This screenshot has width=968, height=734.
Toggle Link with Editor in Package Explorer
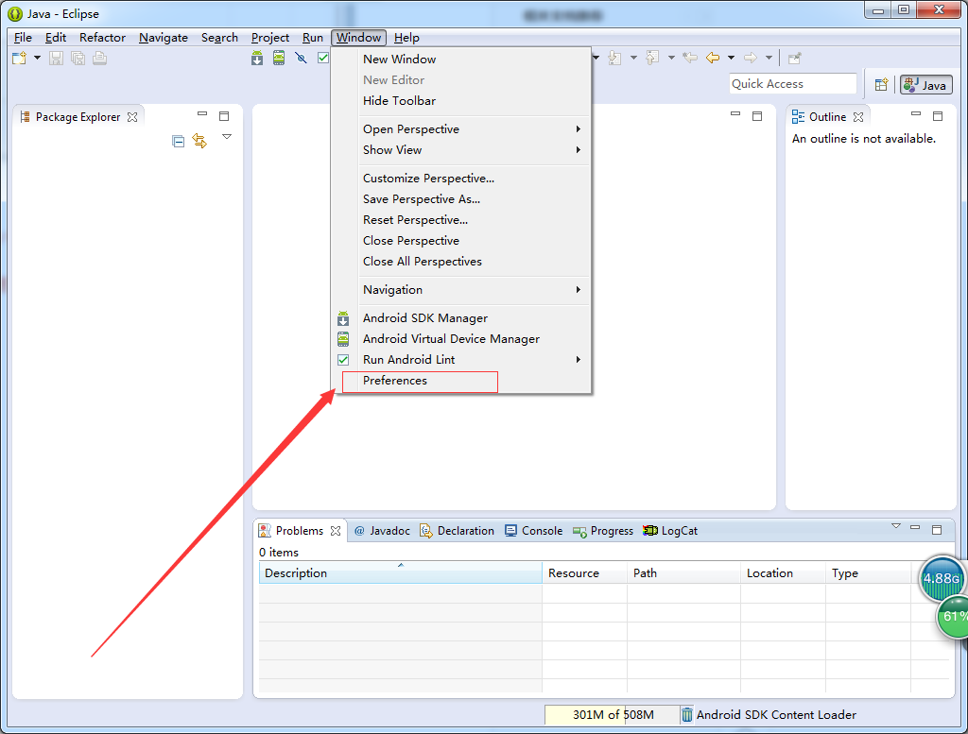199,141
